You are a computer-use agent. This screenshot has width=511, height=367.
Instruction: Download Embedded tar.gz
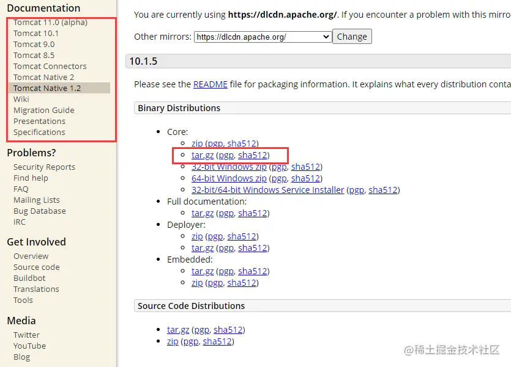click(x=203, y=271)
